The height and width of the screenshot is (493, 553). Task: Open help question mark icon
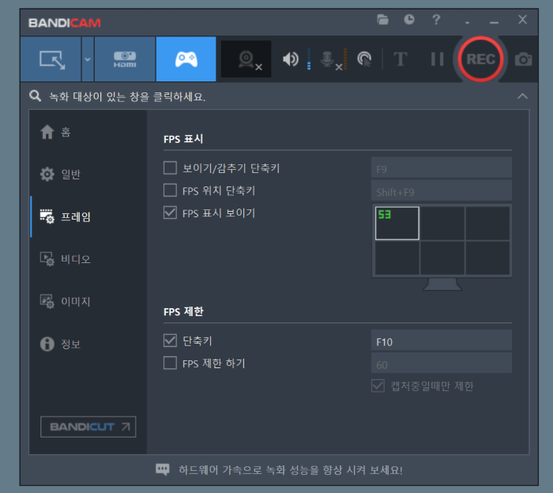(436, 20)
